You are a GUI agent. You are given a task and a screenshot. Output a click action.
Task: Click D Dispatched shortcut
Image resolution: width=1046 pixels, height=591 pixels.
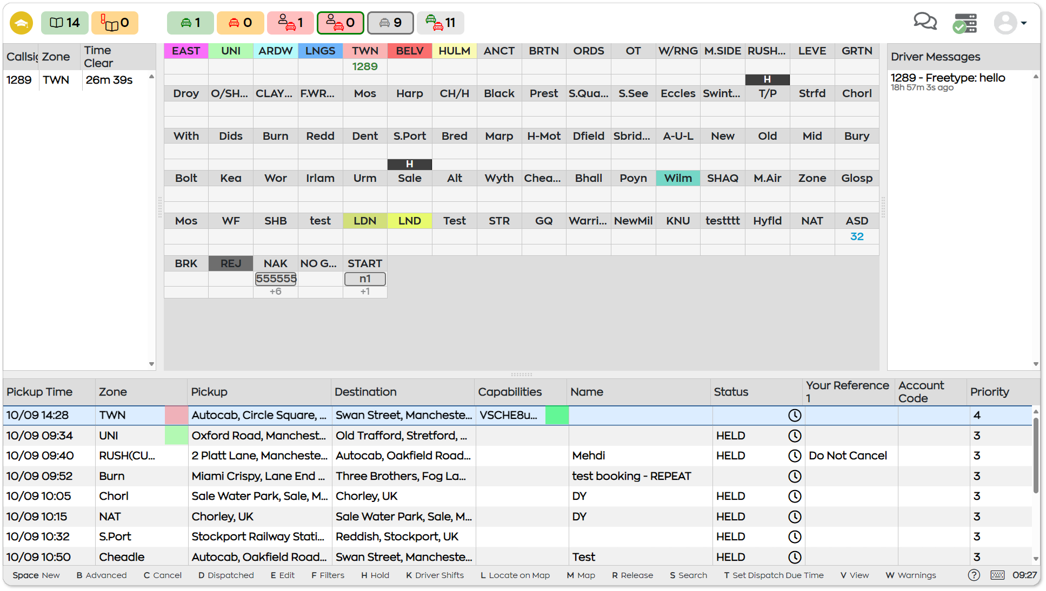(226, 575)
